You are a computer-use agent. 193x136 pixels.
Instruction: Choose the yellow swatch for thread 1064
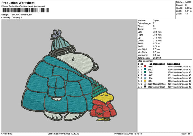(145, 81)
